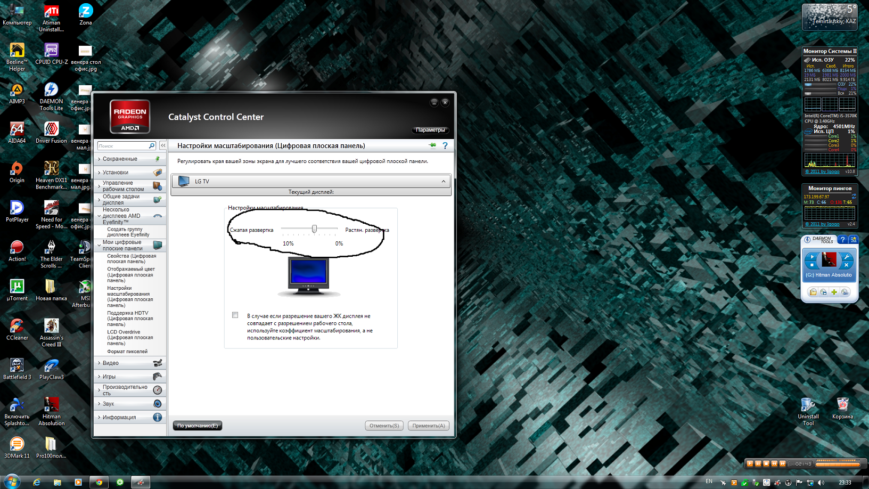Collapse the sidebar with the double-arrow button
Image resolution: width=869 pixels, height=489 pixels.
(163, 145)
